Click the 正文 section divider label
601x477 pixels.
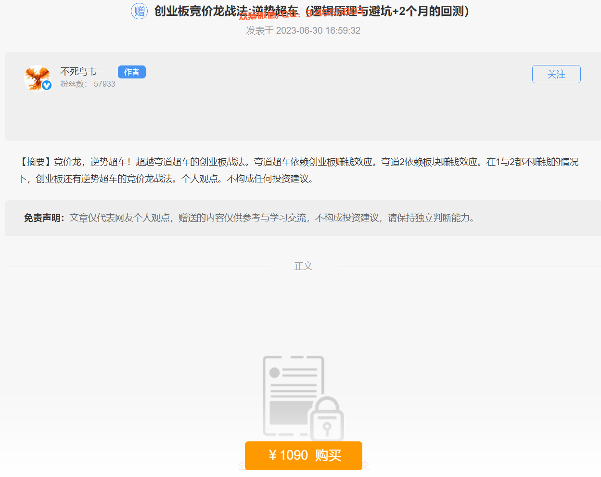click(x=303, y=266)
